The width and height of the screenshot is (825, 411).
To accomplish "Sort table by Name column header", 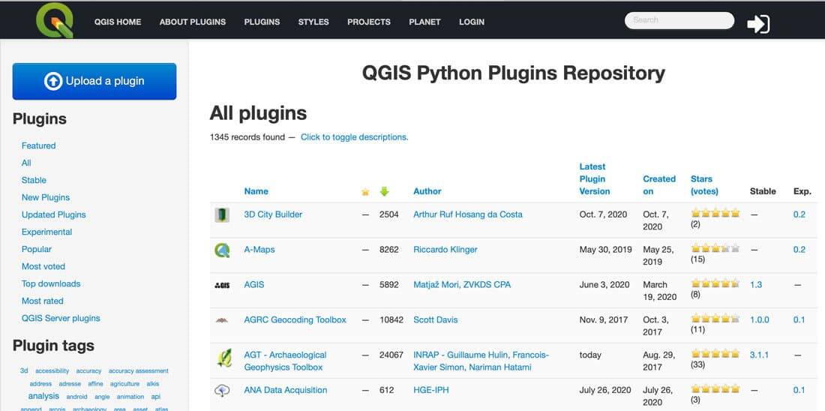I will point(256,191).
